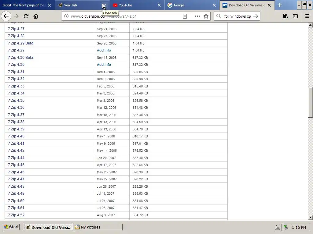Open a new tab with plus
Image resolution: width=313 pixels, height=234 pixels.
pyautogui.click(x=280, y=5)
